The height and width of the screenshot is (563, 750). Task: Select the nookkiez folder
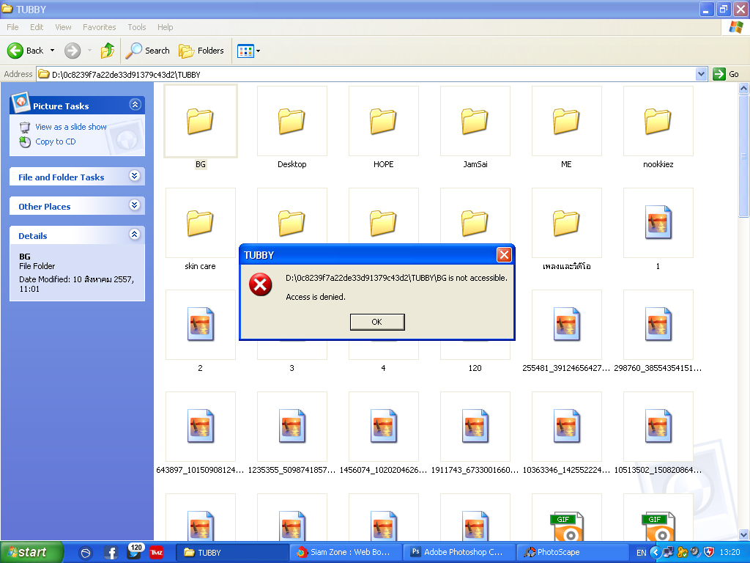[658, 127]
